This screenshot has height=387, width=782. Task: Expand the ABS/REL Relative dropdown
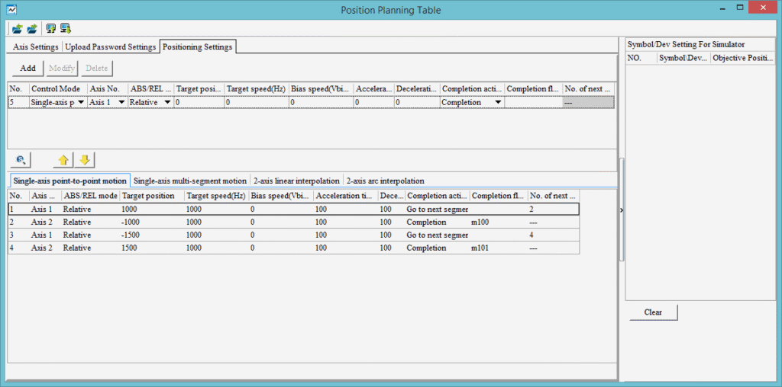(166, 103)
